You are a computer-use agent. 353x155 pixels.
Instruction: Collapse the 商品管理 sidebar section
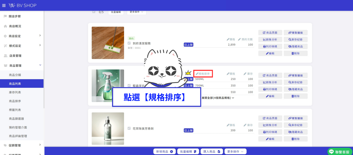pos(22,66)
